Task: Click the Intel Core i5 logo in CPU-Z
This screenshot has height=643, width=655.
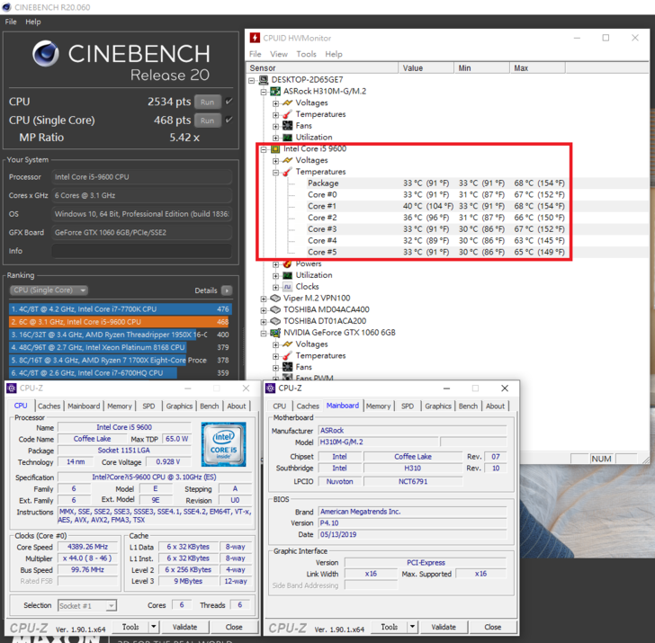Action: (x=223, y=443)
